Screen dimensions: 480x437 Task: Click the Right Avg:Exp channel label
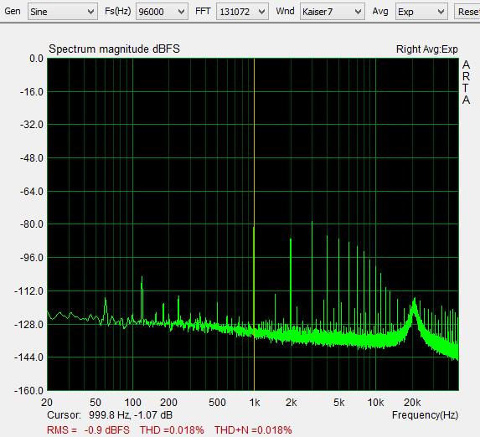pos(427,49)
